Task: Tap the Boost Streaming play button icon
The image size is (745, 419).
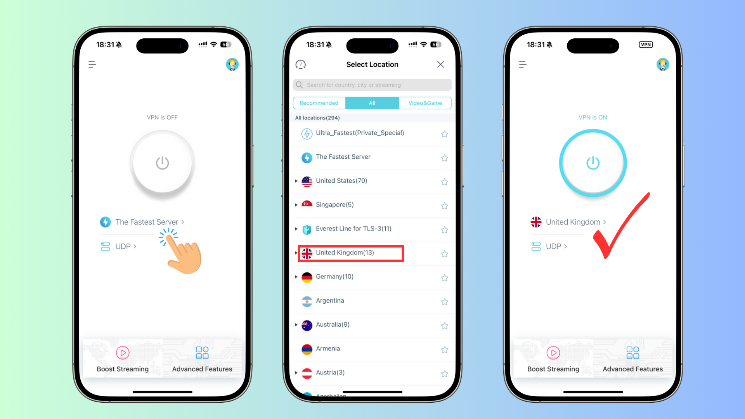Action: pyautogui.click(x=122, y=353)
